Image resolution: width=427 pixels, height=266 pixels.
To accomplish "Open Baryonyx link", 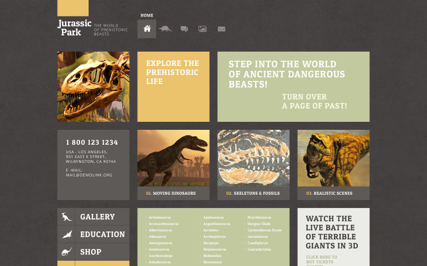I will point(211,243).
